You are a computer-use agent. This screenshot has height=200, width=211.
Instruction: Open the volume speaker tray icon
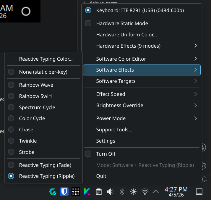(x=110, y=192)
